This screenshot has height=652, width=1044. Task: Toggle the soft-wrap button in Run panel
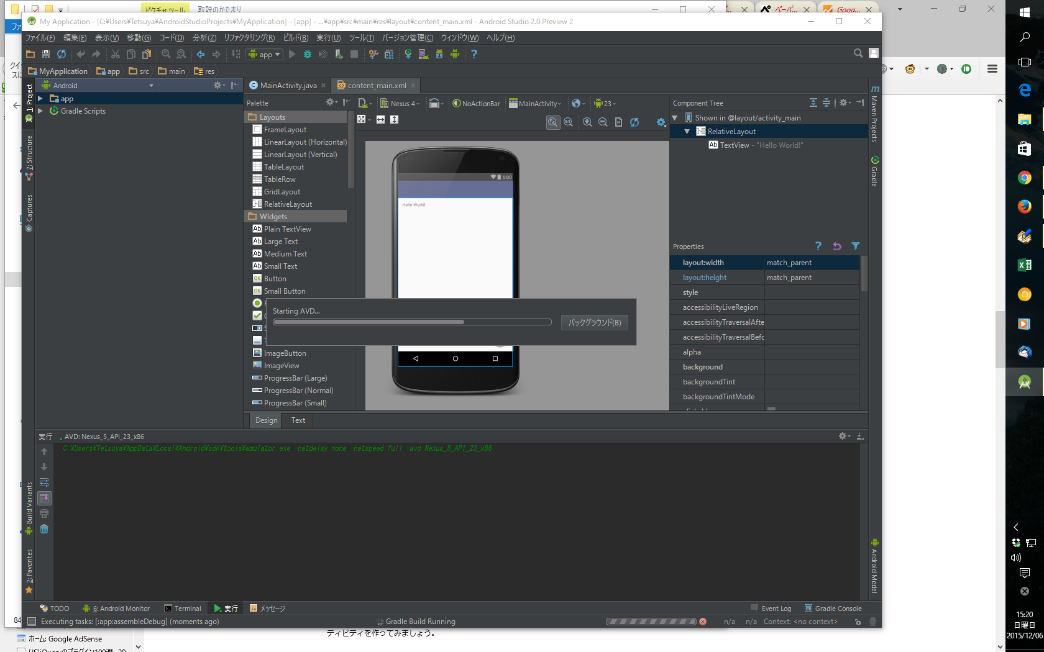tap(44, 483)
